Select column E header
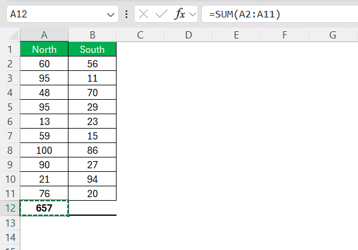This screenshot has height=250, width=358. click(236, 35)
